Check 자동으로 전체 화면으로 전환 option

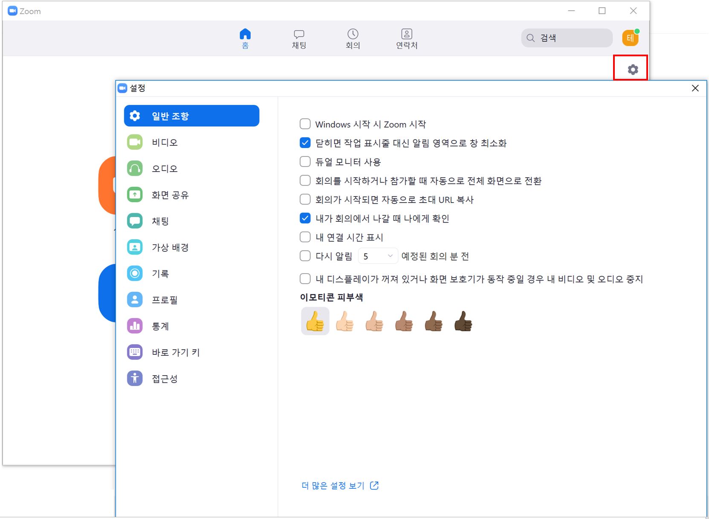point(305,180)
